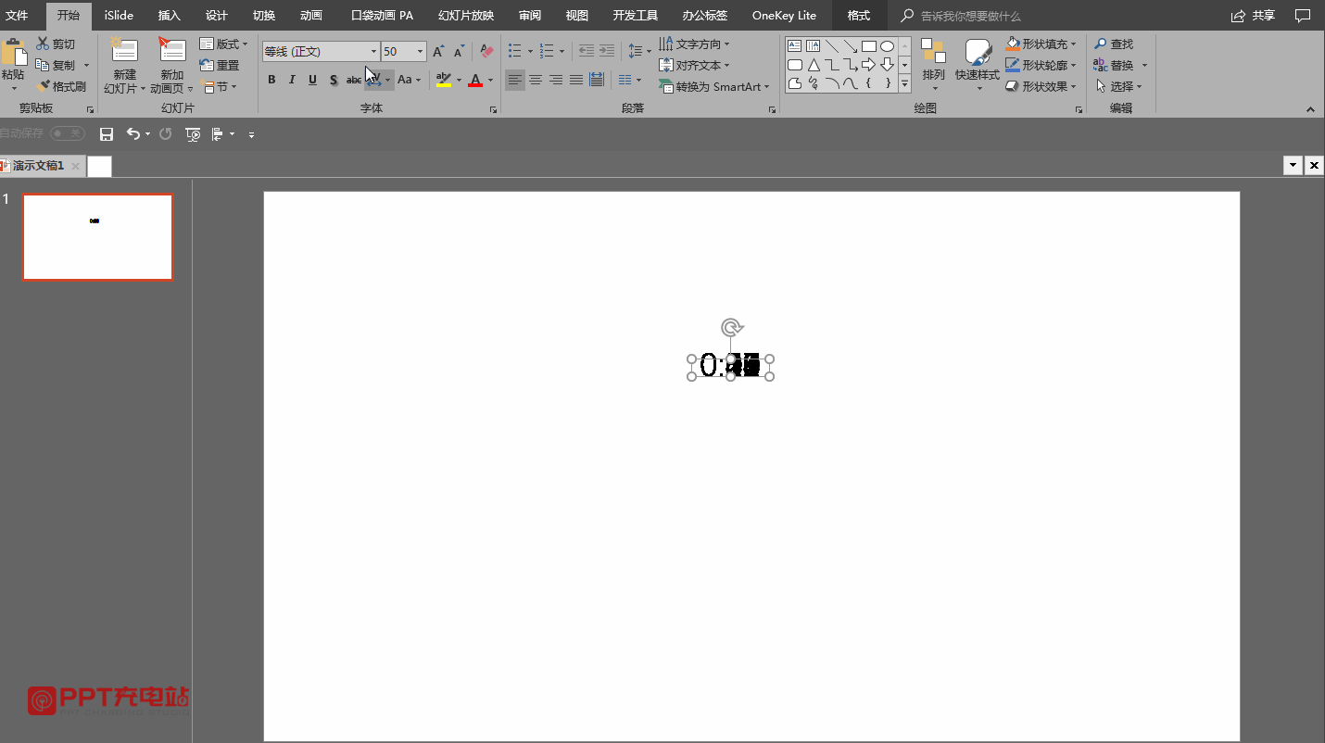The height and width of the screenshot is (743, 1325).
Task: Center align the paragraph text
Action: coord(536,81)
